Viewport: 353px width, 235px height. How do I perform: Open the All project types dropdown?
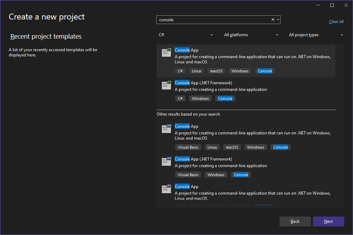(316, 35)
